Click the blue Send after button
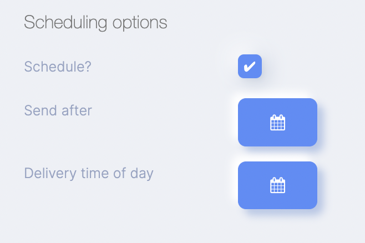The width and height of the screenshot is (365, 243). [277, 122]
